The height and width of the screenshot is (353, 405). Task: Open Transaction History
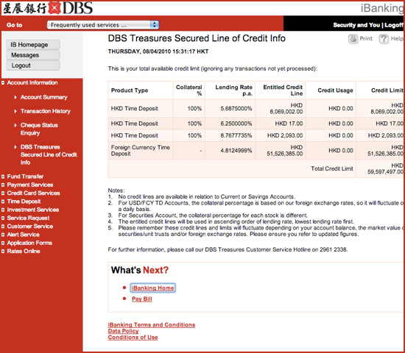pyautogui.click(x=45, y=111)
